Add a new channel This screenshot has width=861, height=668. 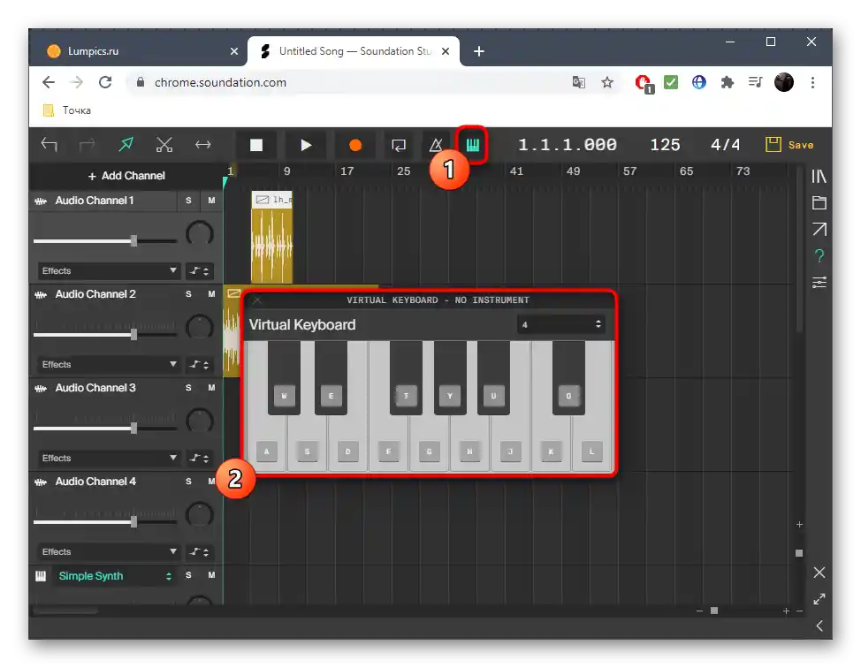[126, 176]
